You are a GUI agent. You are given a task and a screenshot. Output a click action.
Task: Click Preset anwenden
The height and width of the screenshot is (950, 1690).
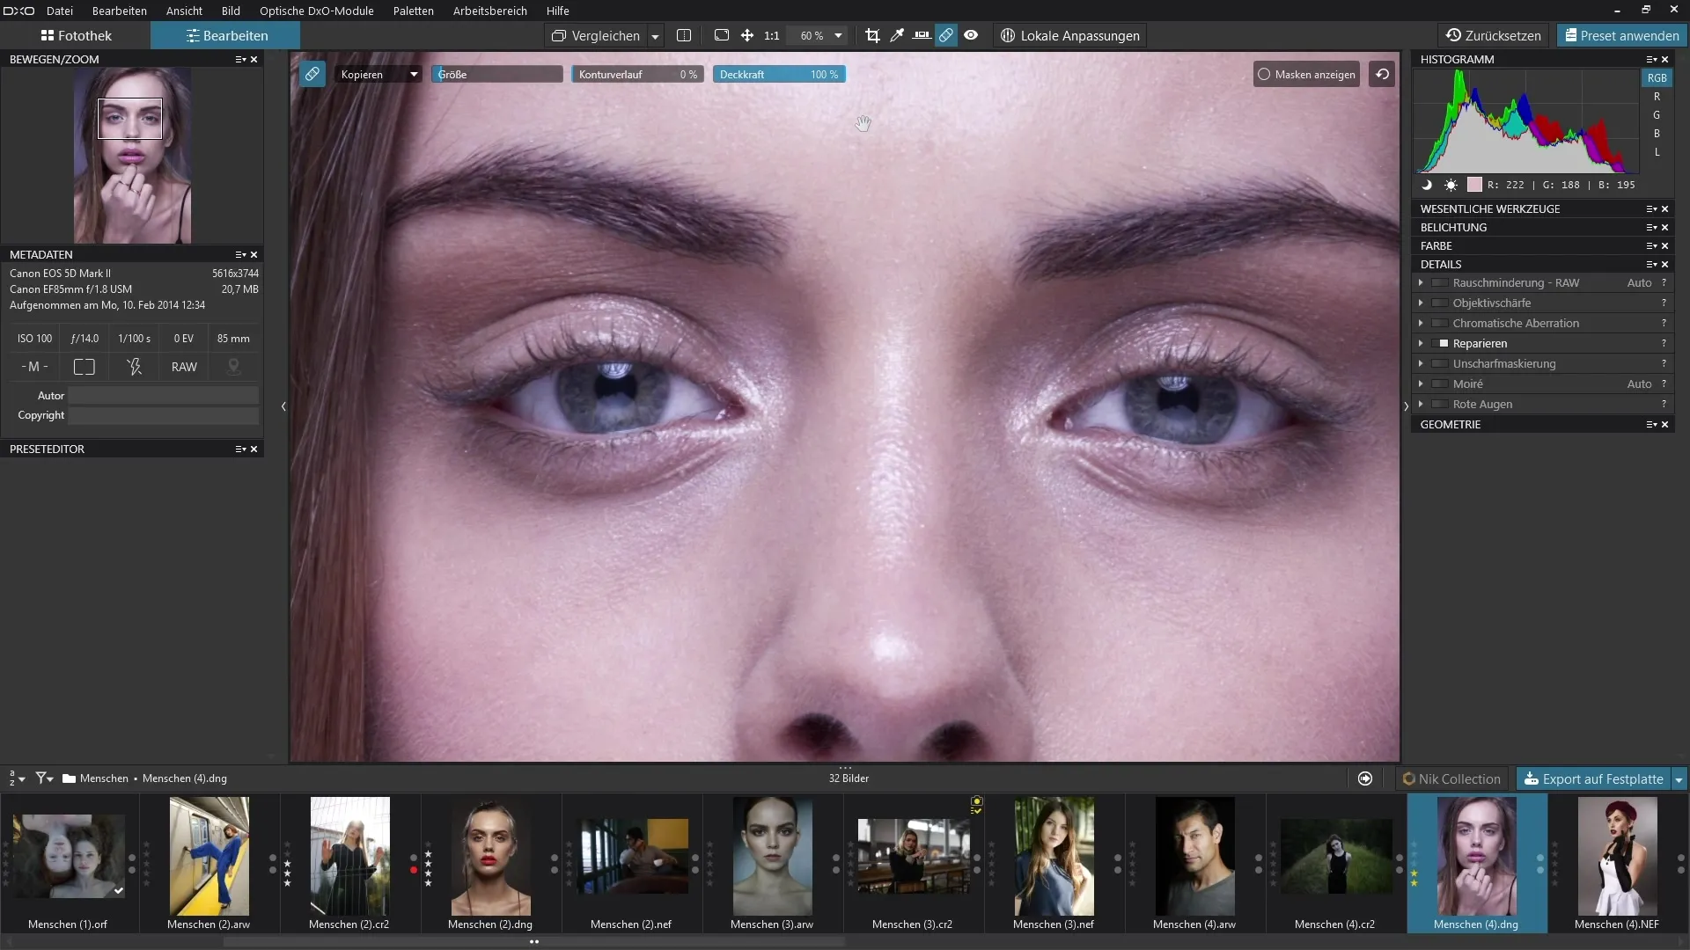(x=1621, y=35)
